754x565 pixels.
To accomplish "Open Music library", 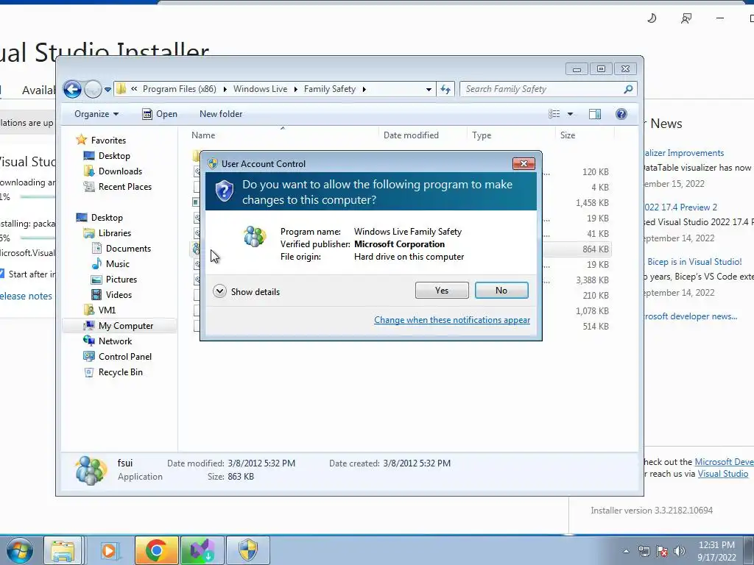I will pyautogui.click(x=117, y=264).
